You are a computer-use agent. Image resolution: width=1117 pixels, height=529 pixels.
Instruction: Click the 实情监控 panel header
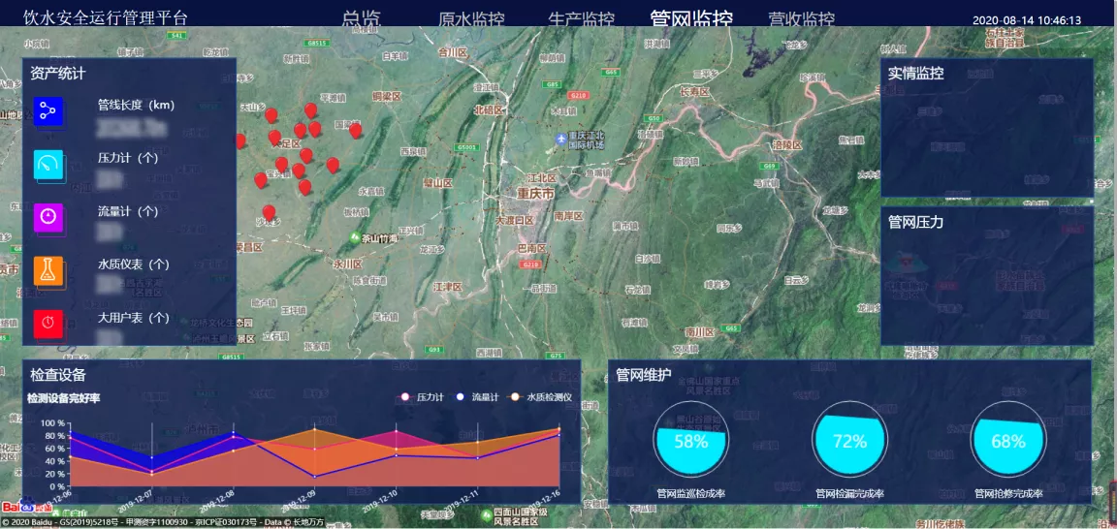[916, 73]
